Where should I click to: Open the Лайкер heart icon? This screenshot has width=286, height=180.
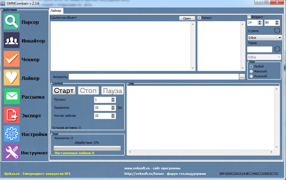(12, 78)
